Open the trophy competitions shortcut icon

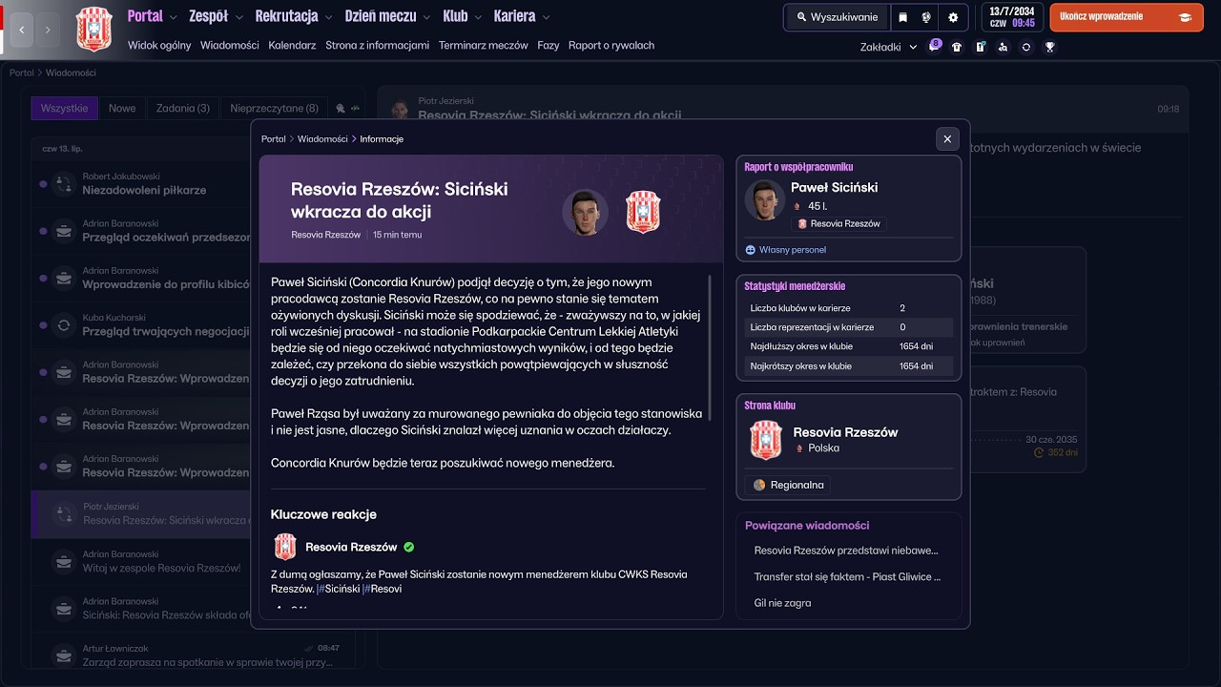coord(1049,47)
